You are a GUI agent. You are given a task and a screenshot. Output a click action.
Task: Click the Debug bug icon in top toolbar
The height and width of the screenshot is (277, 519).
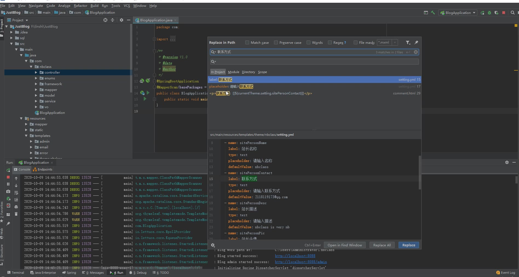pos(489,13)
